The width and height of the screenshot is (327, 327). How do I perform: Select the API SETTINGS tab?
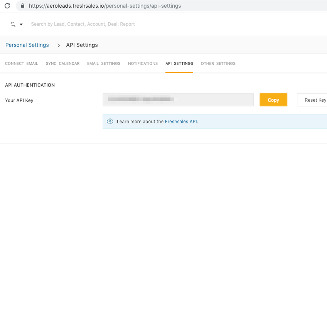click(179, 63)
